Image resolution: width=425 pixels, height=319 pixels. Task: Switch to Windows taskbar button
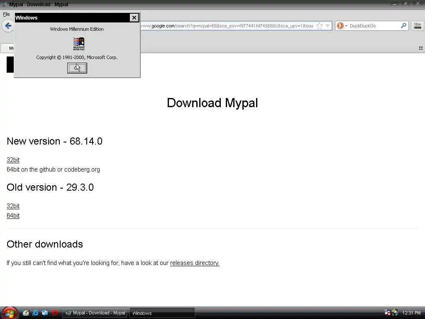(162, 313)
